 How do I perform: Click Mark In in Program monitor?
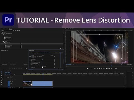click(x=90, y=68)
